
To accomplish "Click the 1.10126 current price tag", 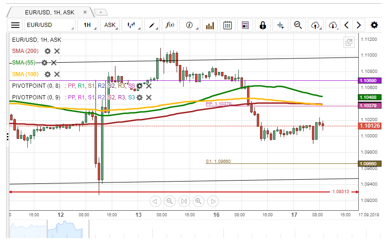I will click(x=369, y=126).
